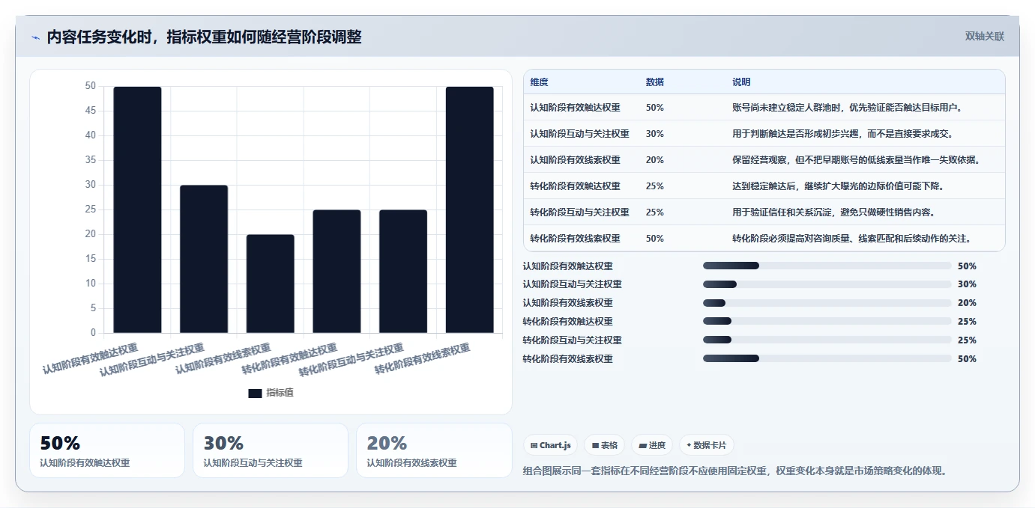Click x-axis label 认知阶段有效线索权重 under the chart

click(223, 359)
